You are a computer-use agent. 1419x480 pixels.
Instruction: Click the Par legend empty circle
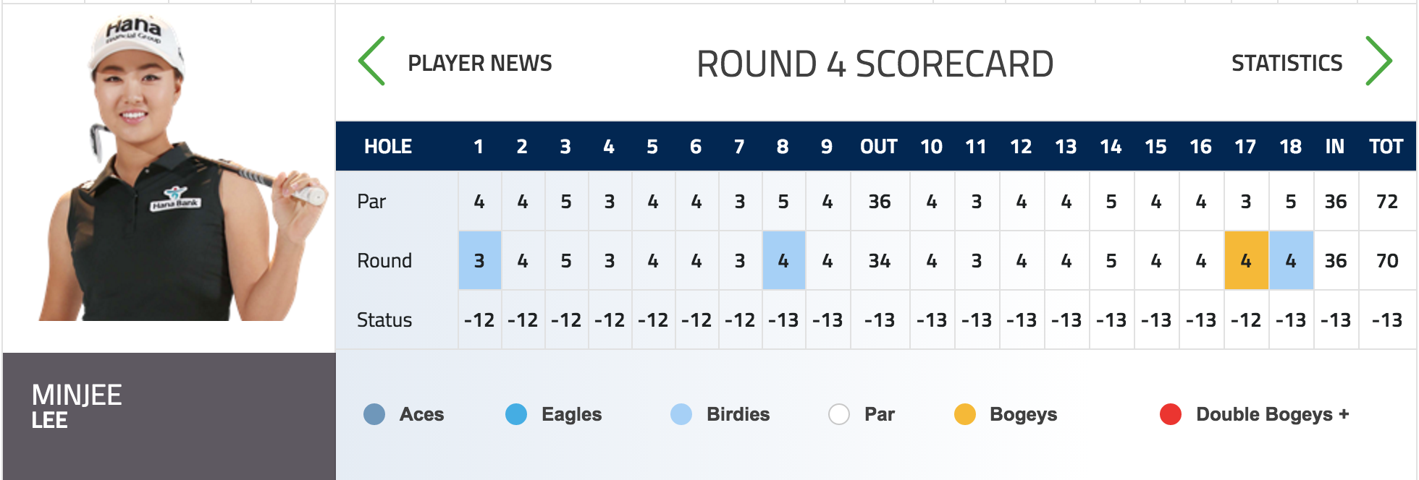(x=839, y=414)
